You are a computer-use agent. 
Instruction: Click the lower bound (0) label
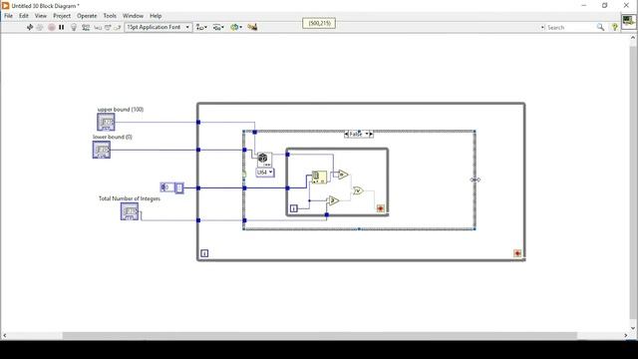[113, 137]
